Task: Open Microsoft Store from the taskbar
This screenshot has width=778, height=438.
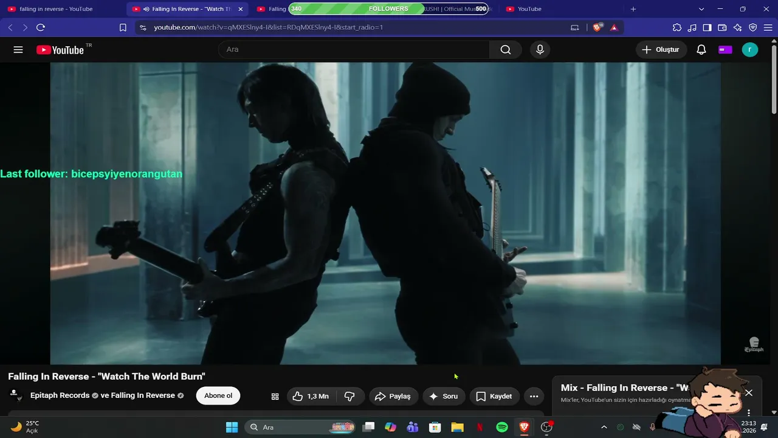Action: pyautogui.click(x=435, y=427)
